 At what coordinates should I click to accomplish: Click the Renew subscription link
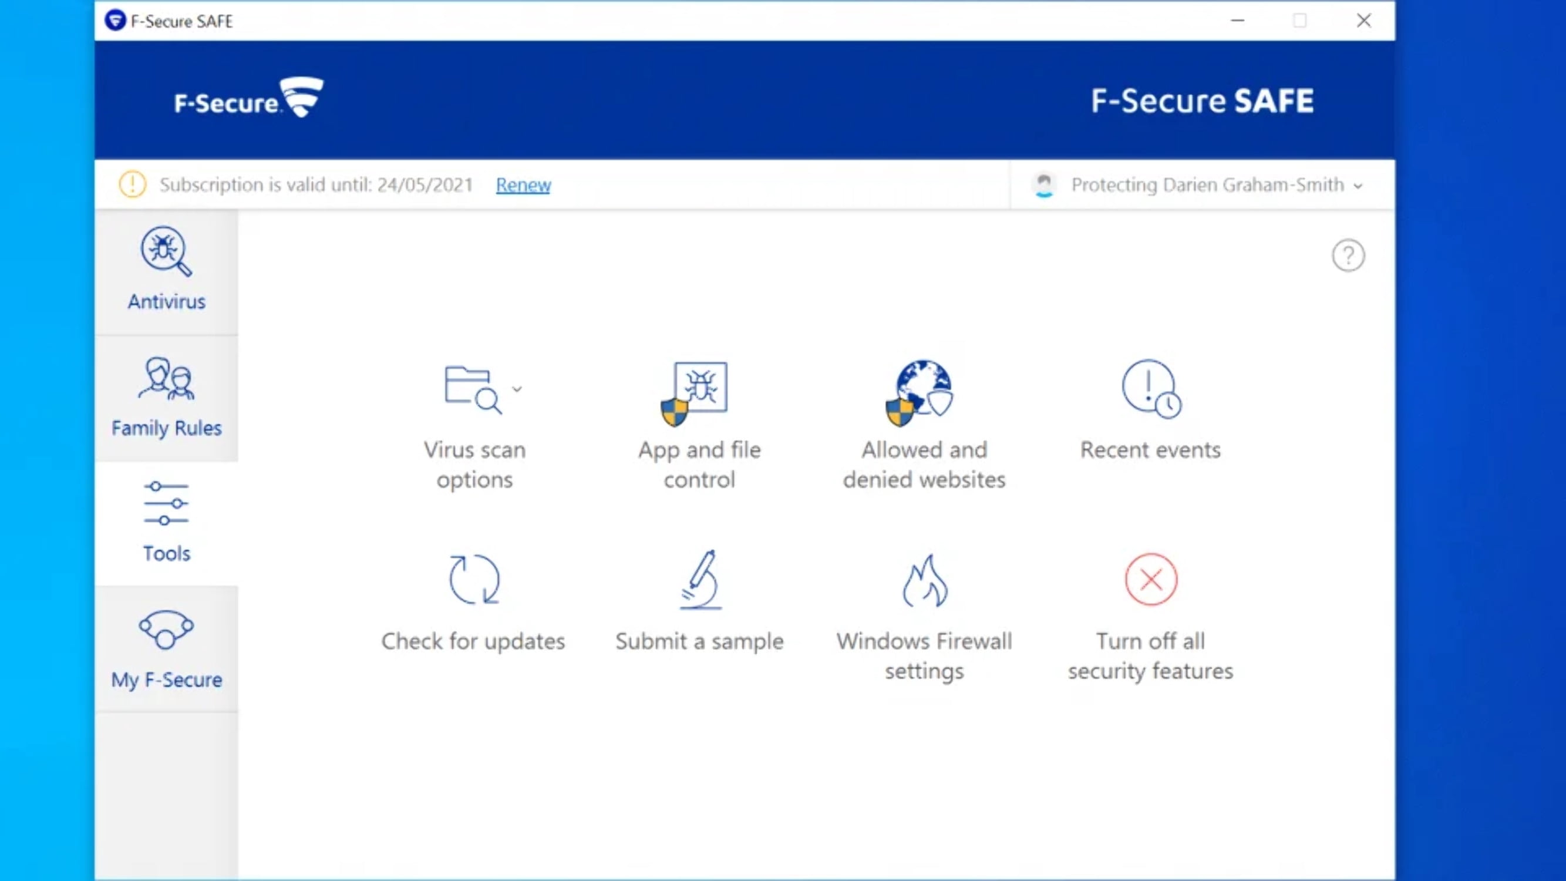523,185
